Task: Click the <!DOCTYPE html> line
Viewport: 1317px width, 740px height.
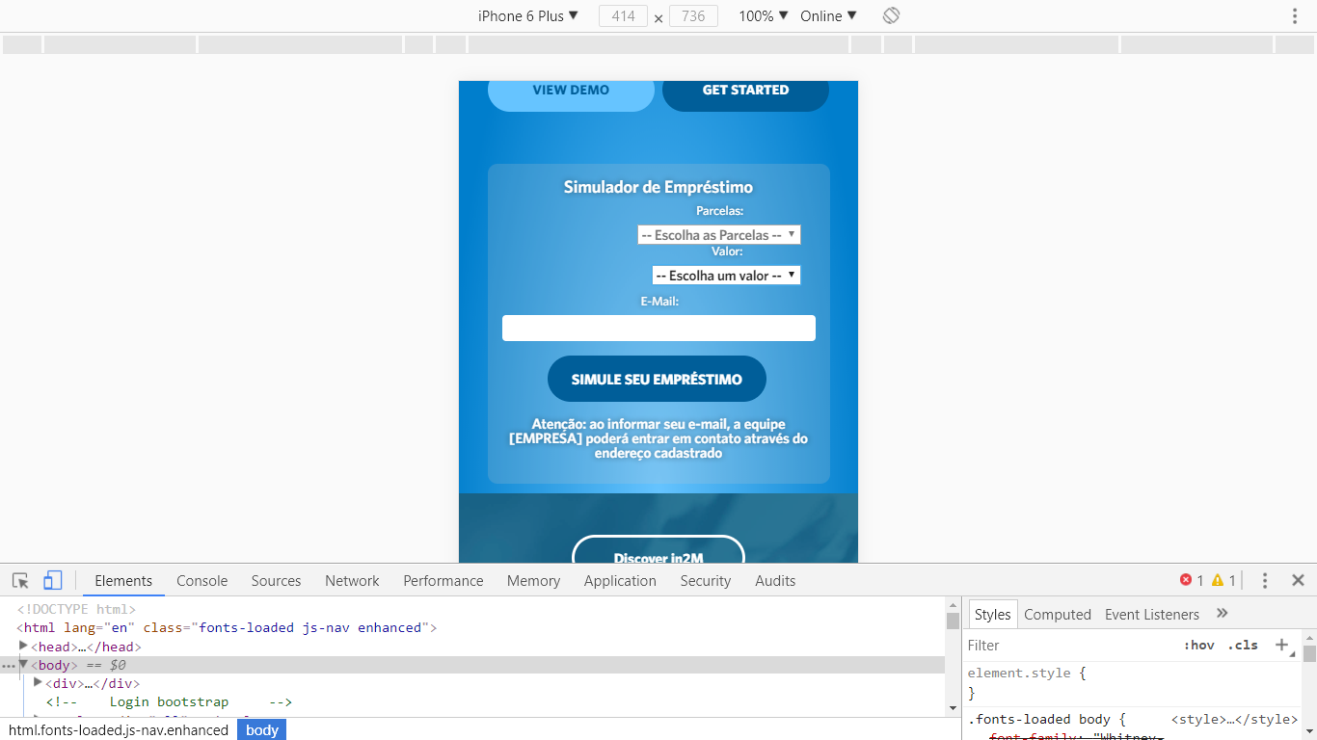Action: (76, 609)
